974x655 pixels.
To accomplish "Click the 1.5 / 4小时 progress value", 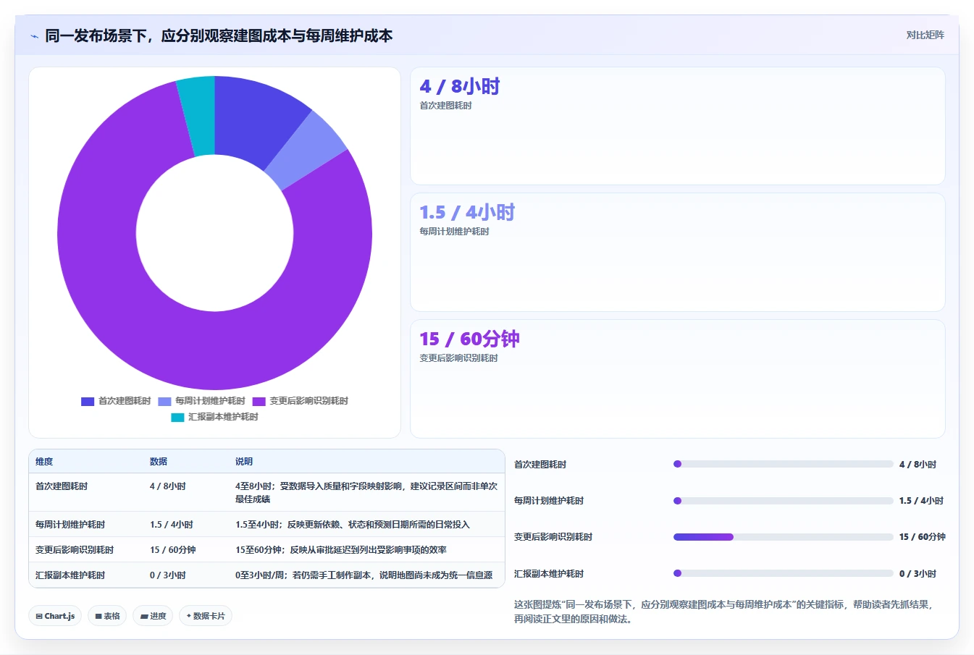I will coord(921,501).
